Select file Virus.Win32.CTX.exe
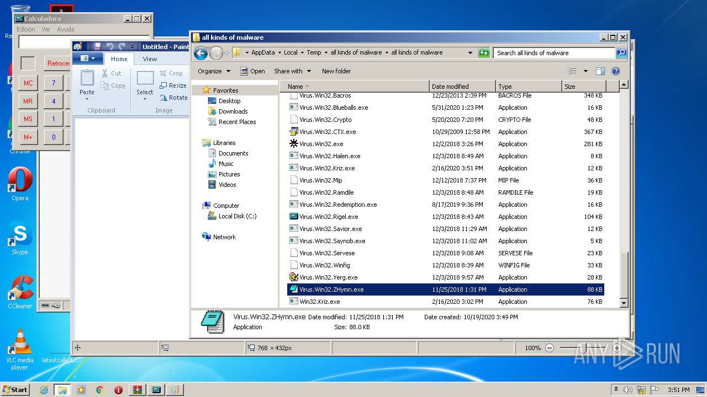 [x=328, y=132]
